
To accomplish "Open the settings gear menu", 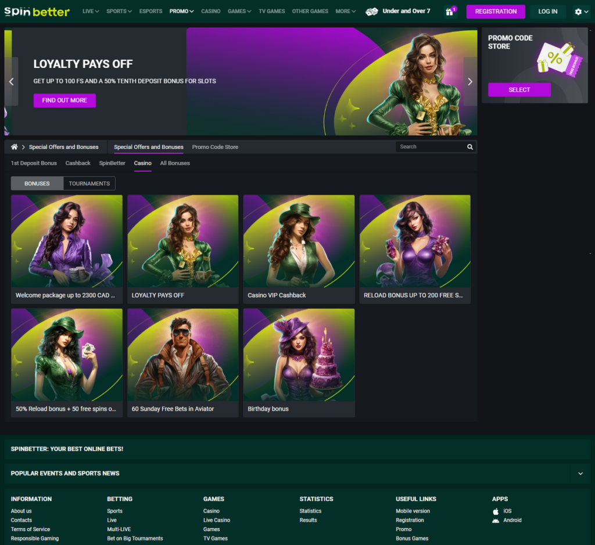I will pyautogui.click(x=581, y=12).
